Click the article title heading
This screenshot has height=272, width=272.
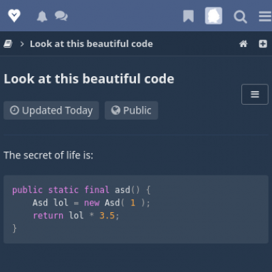tap(89, 79)
